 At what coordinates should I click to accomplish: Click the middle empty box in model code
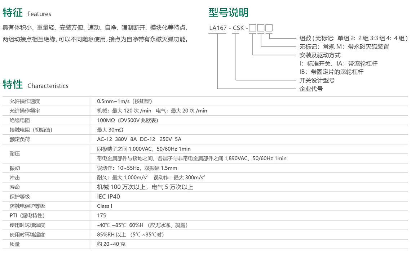pyautogui.click(x=261, y=27)
